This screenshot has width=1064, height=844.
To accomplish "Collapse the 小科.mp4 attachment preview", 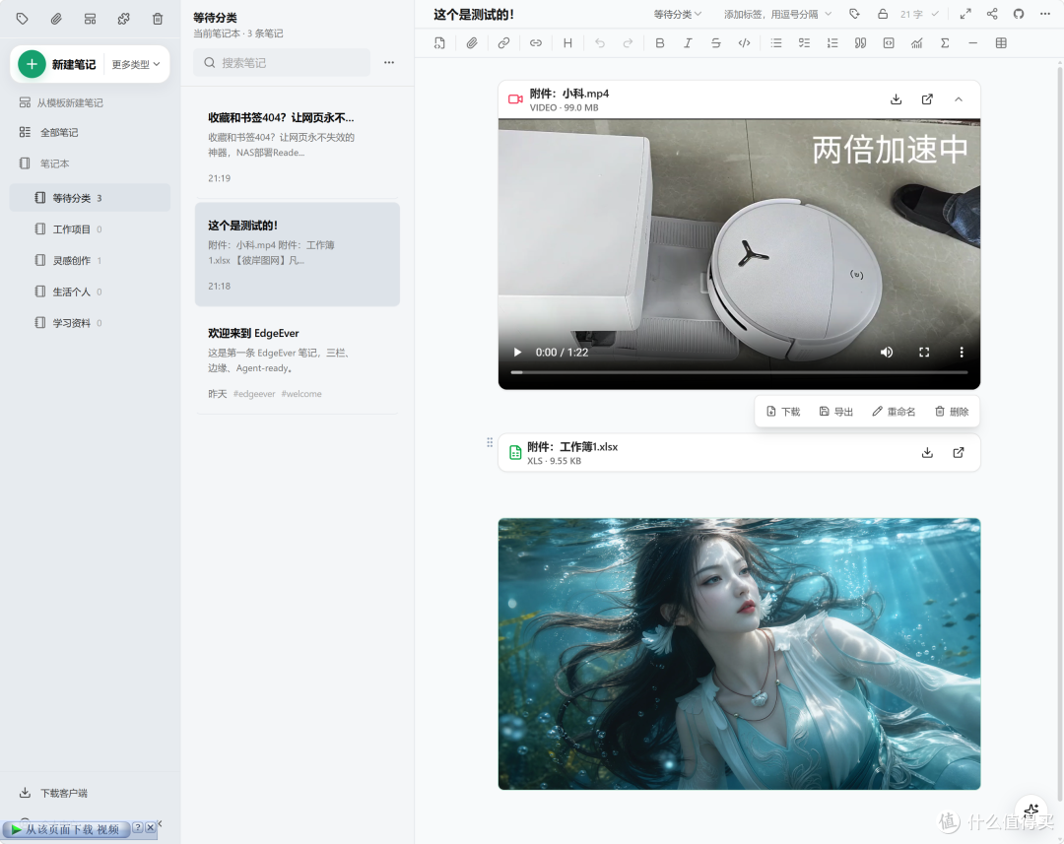I will [x=959, y=99].
